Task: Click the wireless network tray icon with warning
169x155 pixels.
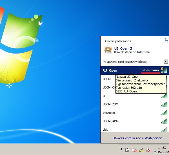Action: (x=141, y=150)
